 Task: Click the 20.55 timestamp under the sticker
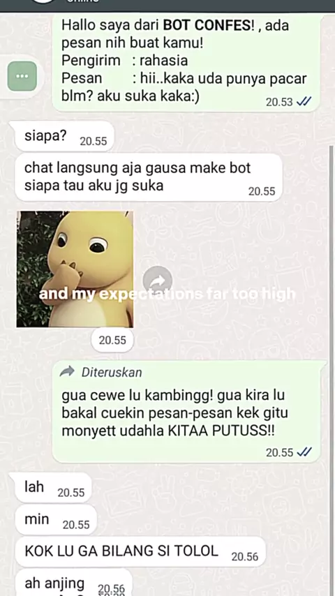112,340
